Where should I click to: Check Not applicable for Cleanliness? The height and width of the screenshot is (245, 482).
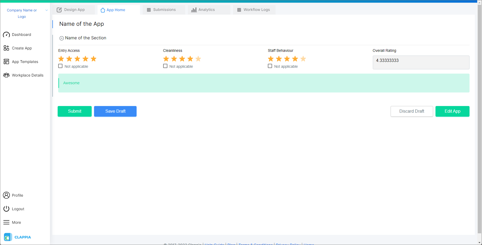click(165, 66)
